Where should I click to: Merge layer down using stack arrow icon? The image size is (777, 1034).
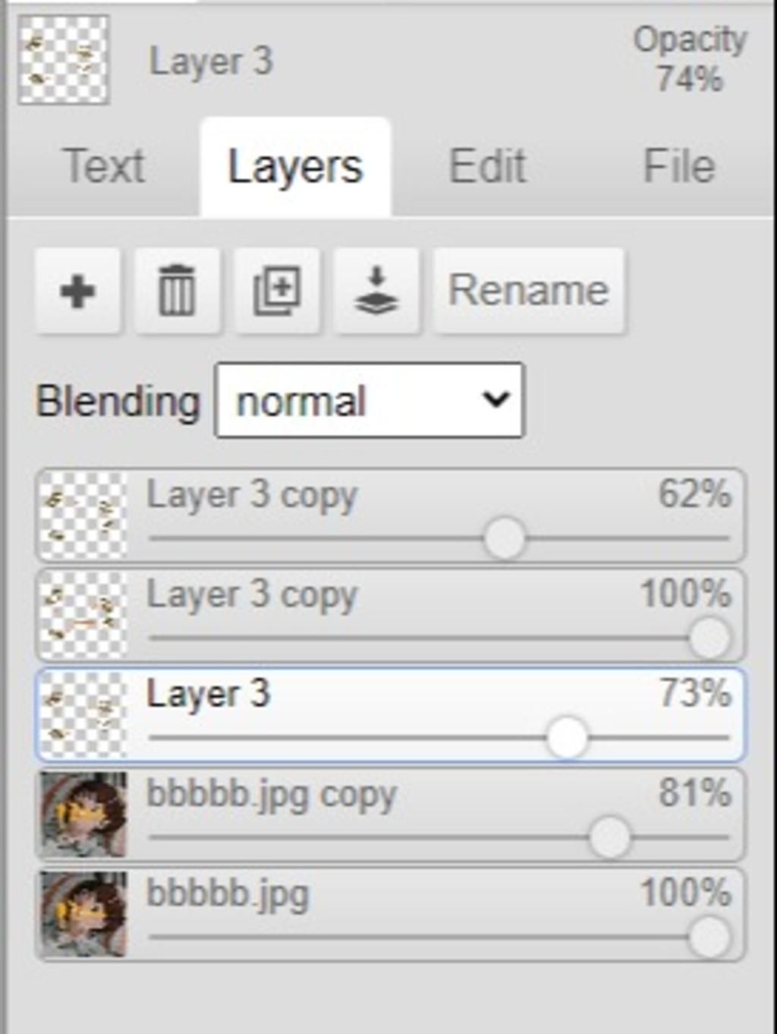[376, 291]
